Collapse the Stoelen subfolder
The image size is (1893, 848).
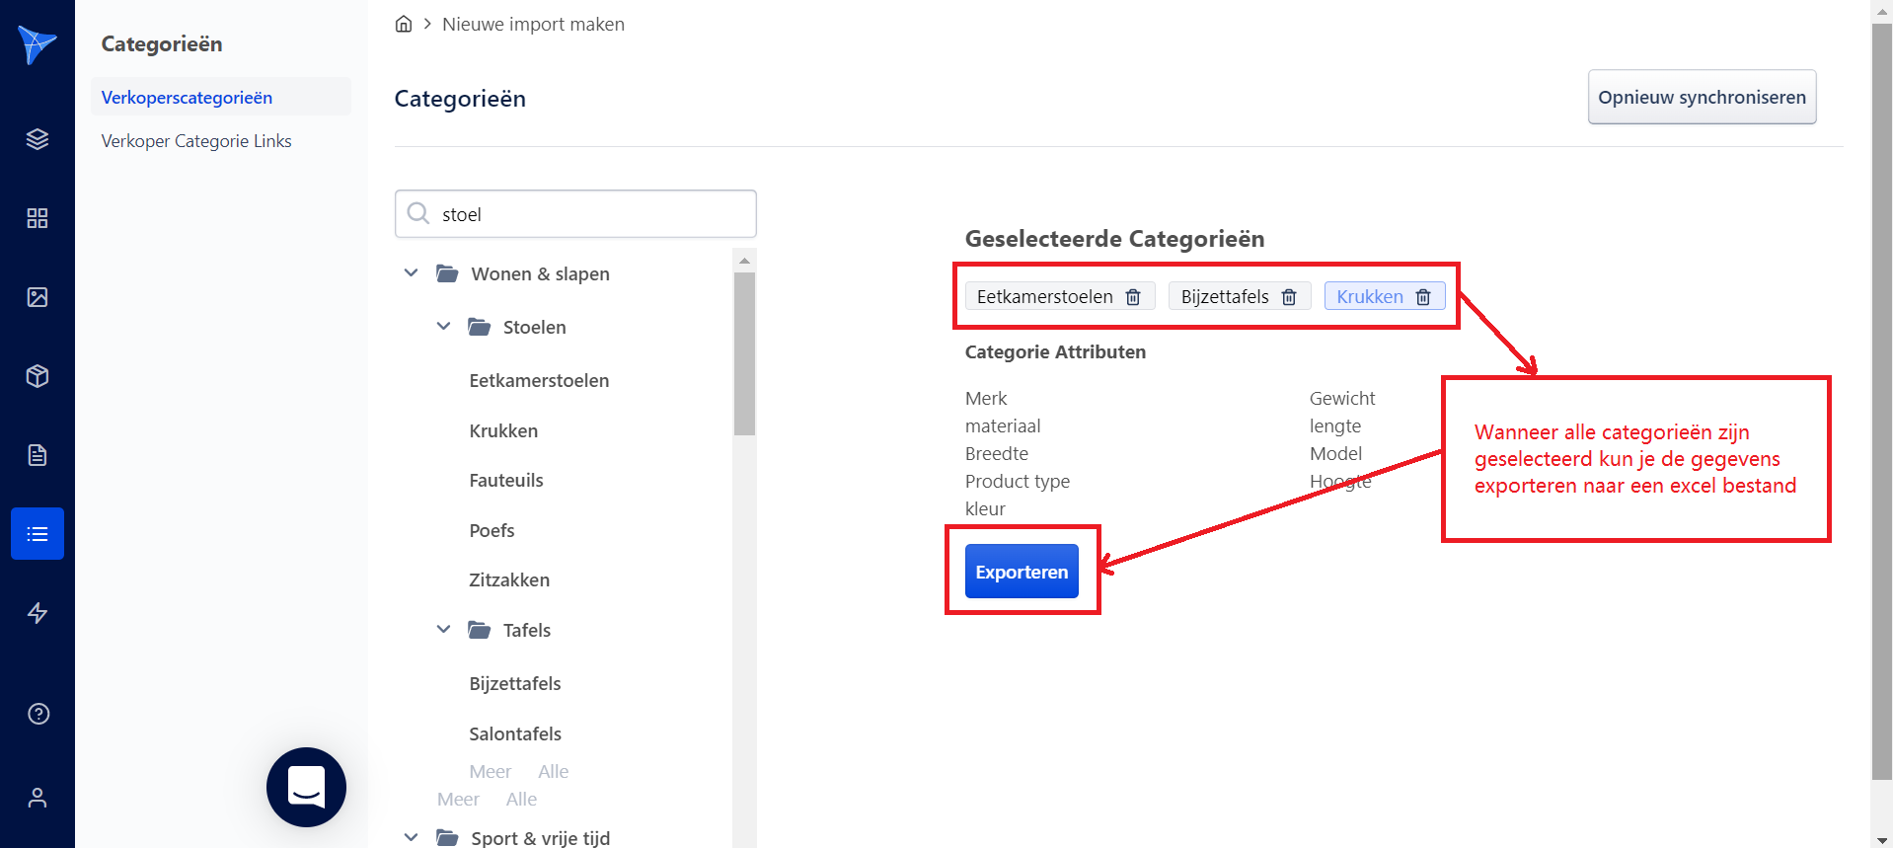pyautogui.click(x=444, y=327)
